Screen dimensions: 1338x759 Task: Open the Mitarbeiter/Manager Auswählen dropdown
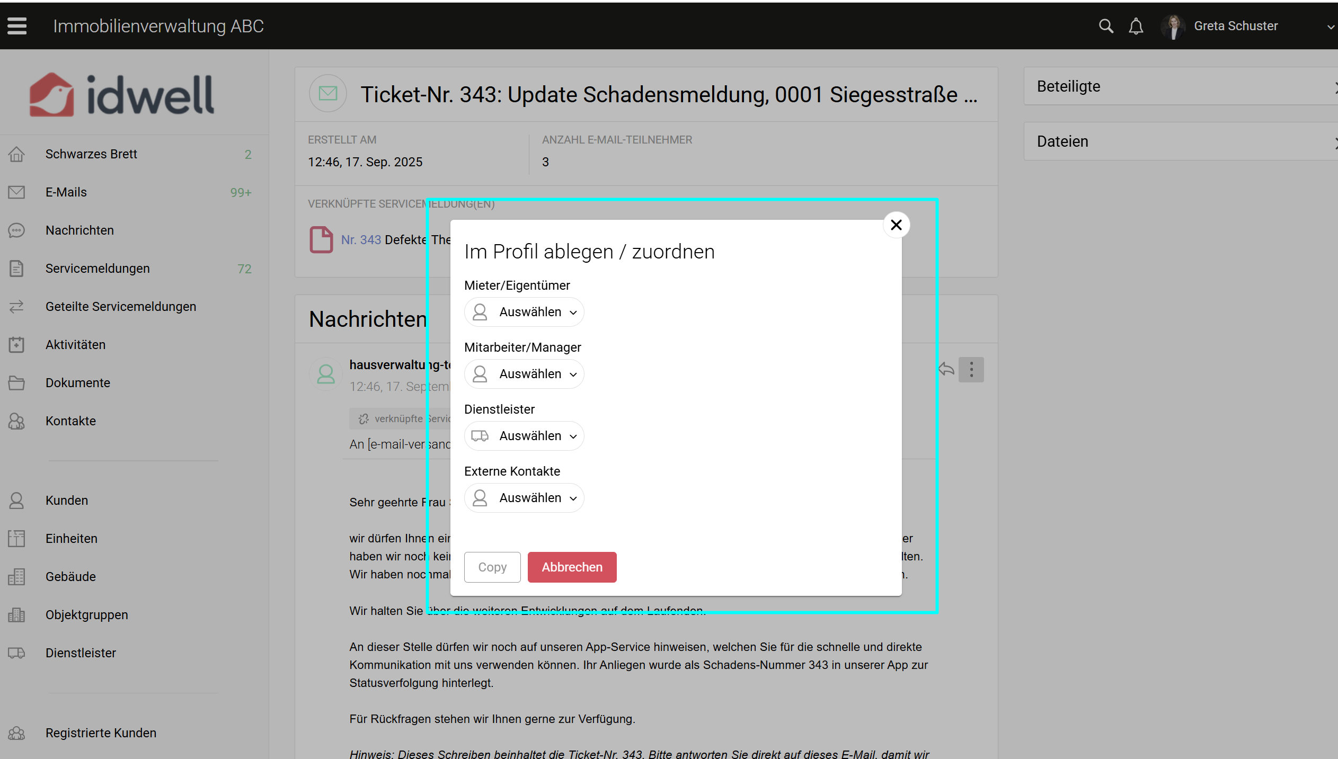pos(524,374)
